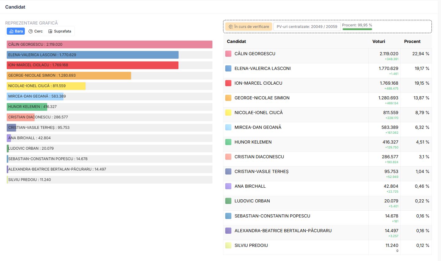Click the Voturi column header
Viewport: 441px width, 261px height.
pos(378,41)
